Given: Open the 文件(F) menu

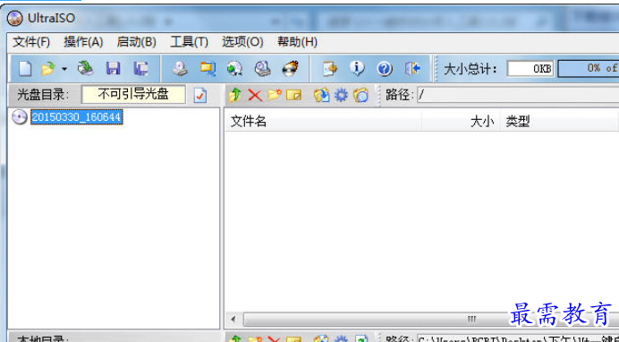Looking at the screenshot, I should click(x=31, y=42).
